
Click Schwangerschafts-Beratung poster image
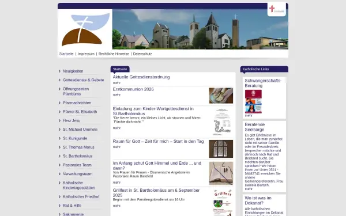coord(253,101)
